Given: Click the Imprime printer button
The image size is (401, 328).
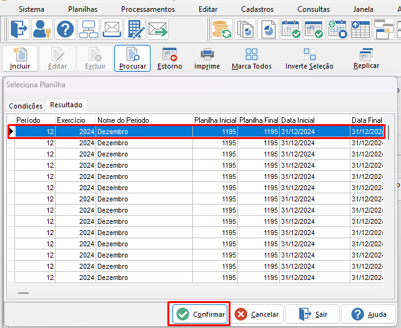Looking at the screenshot, I should (207, 58).
